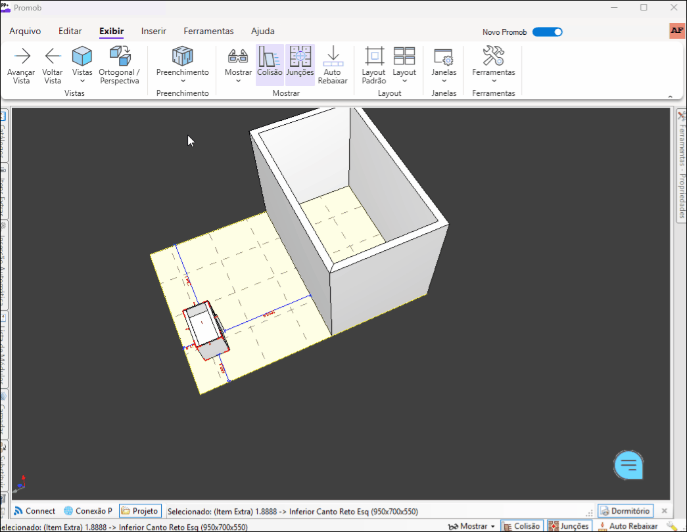Click the Projeto button in bottom bar
The height and width of the screenshot is (532, 687).
coord(139,511)
